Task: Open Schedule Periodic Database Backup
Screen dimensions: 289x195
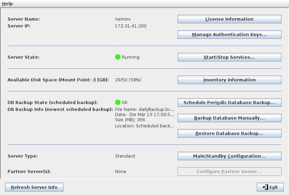Action: [x=229, y=103]
